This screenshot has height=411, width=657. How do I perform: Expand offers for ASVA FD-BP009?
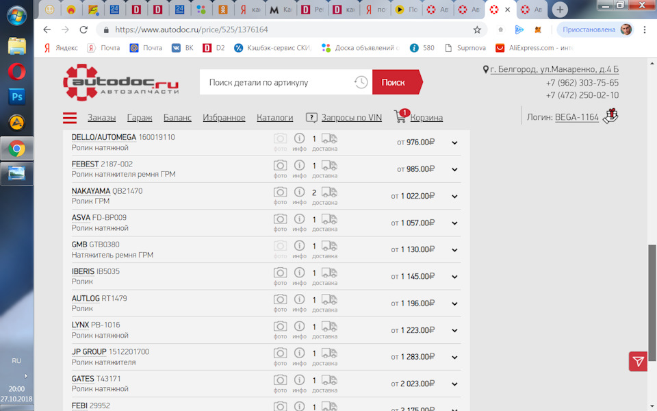coord(454,223)
